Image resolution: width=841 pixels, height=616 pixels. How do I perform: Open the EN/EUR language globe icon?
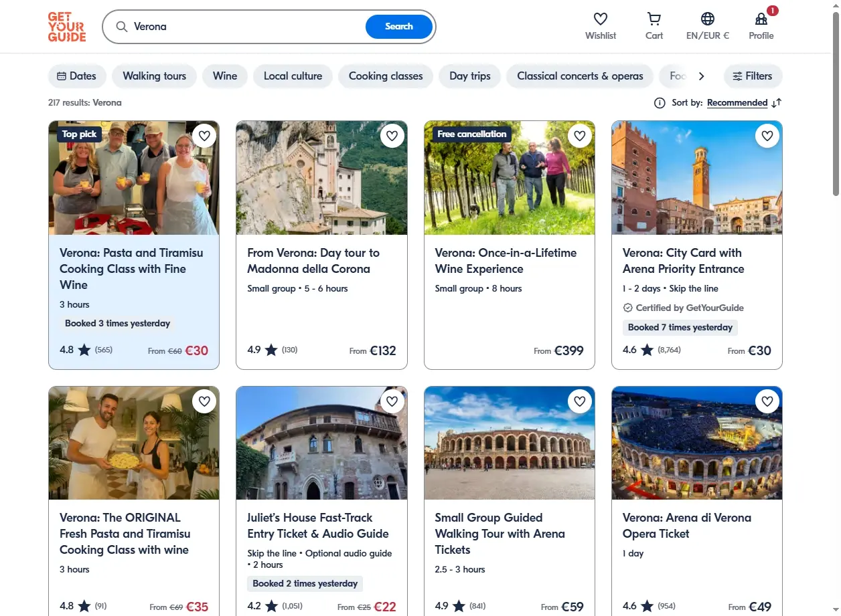708,19
